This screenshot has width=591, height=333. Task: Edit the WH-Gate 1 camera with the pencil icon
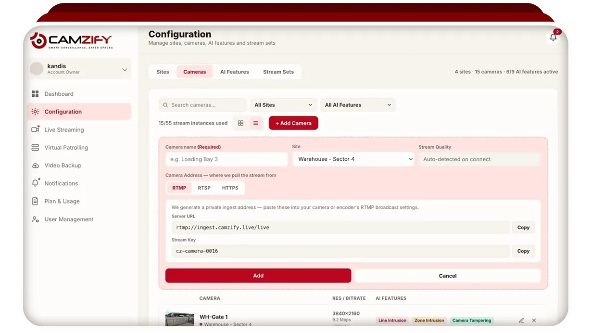(521, 320)
